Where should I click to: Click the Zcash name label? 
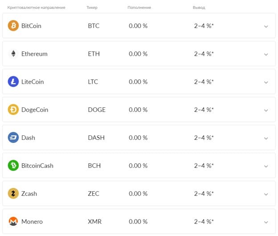click(x=29, y=194)
